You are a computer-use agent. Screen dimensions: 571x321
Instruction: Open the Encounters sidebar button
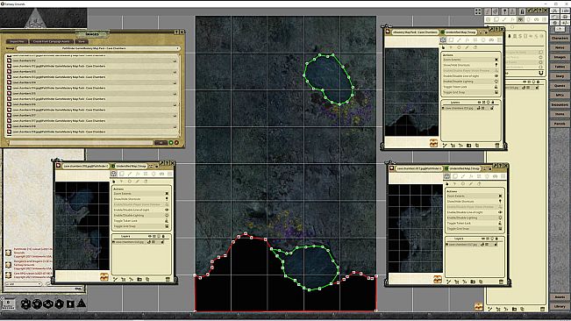click(560, 104)
